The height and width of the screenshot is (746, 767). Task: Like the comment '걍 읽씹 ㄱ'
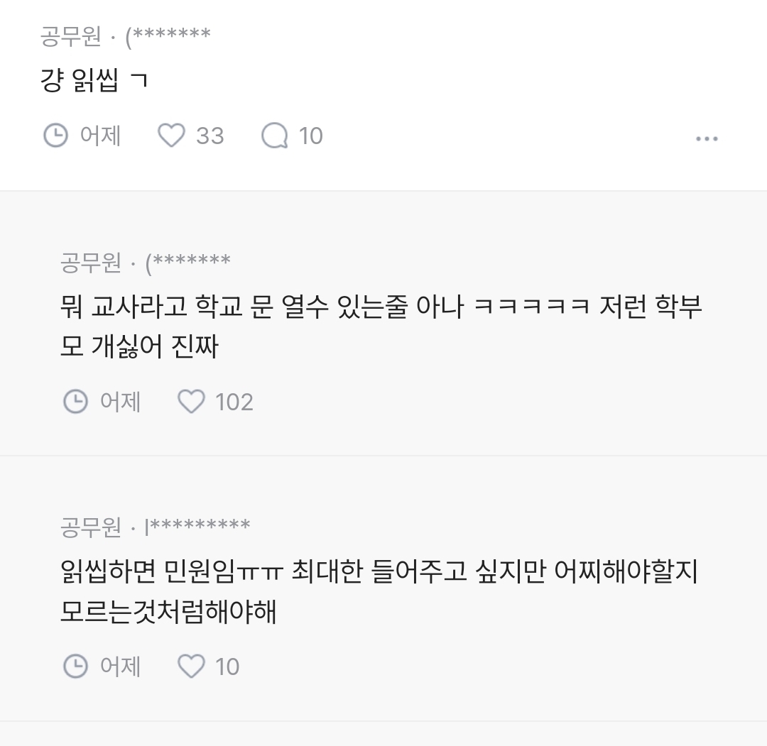click(x=171, y=135)
